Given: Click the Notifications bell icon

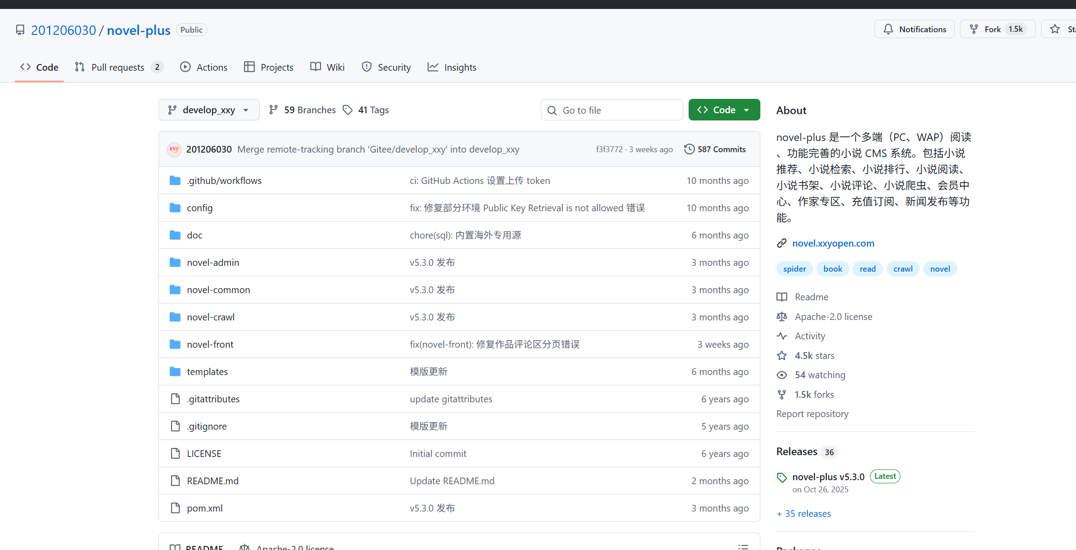Looking at the screenshot, I should [x=888, y=29].
